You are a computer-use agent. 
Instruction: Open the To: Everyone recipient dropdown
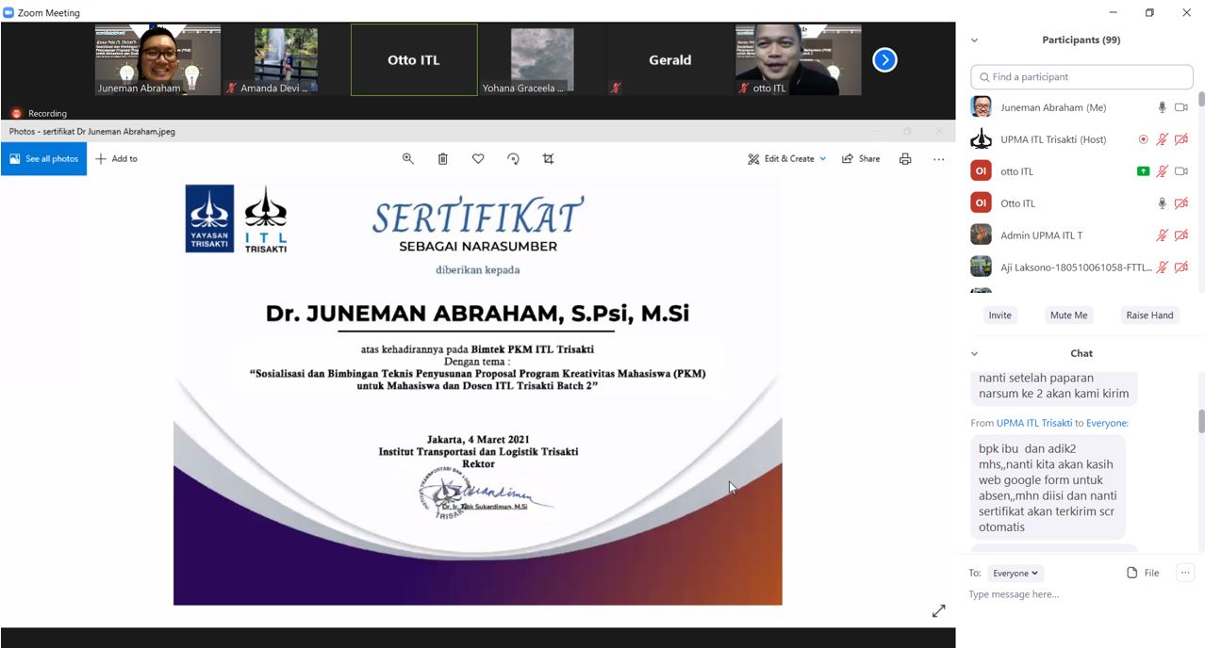pyautogui.click(x=1015, y=573)
